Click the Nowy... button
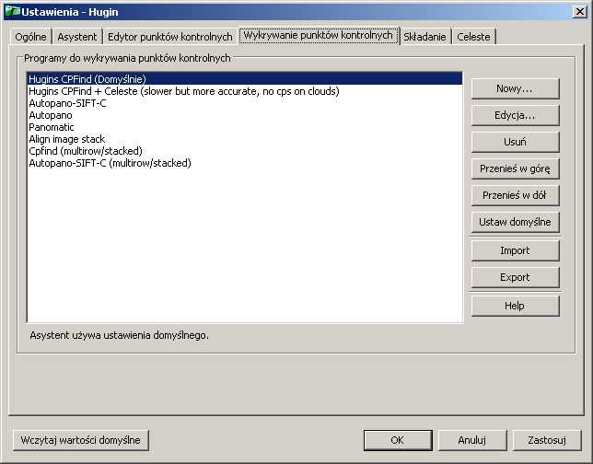 (x=515, y=88)
